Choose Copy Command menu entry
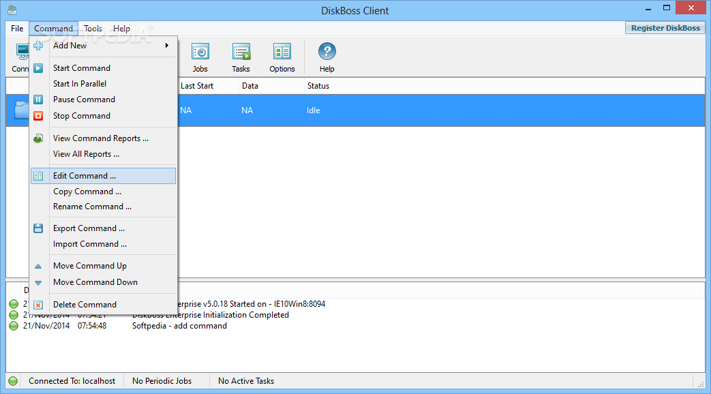The width and height of the screenshot is (711, 394). (x=104, y=192)
